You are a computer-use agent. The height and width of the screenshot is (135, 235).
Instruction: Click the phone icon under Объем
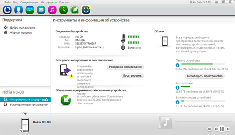[164, 41]
